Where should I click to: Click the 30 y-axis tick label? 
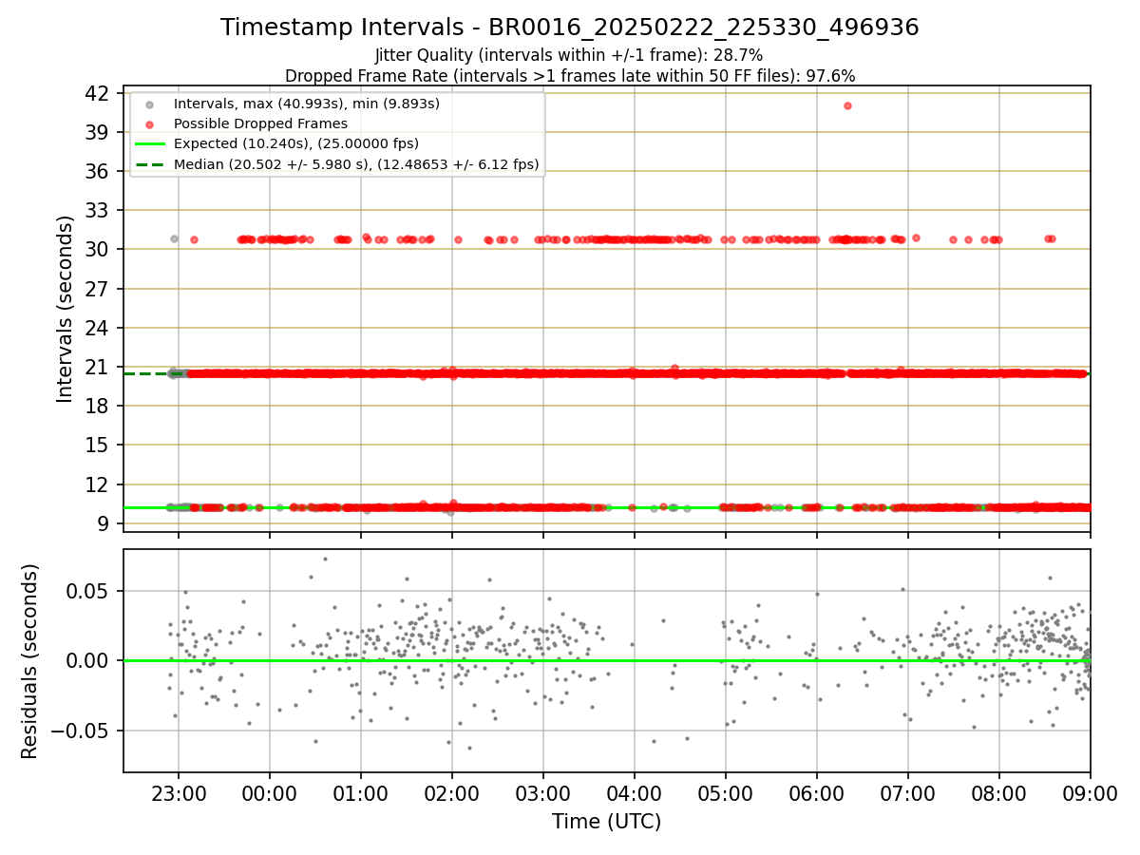[97, 249]
